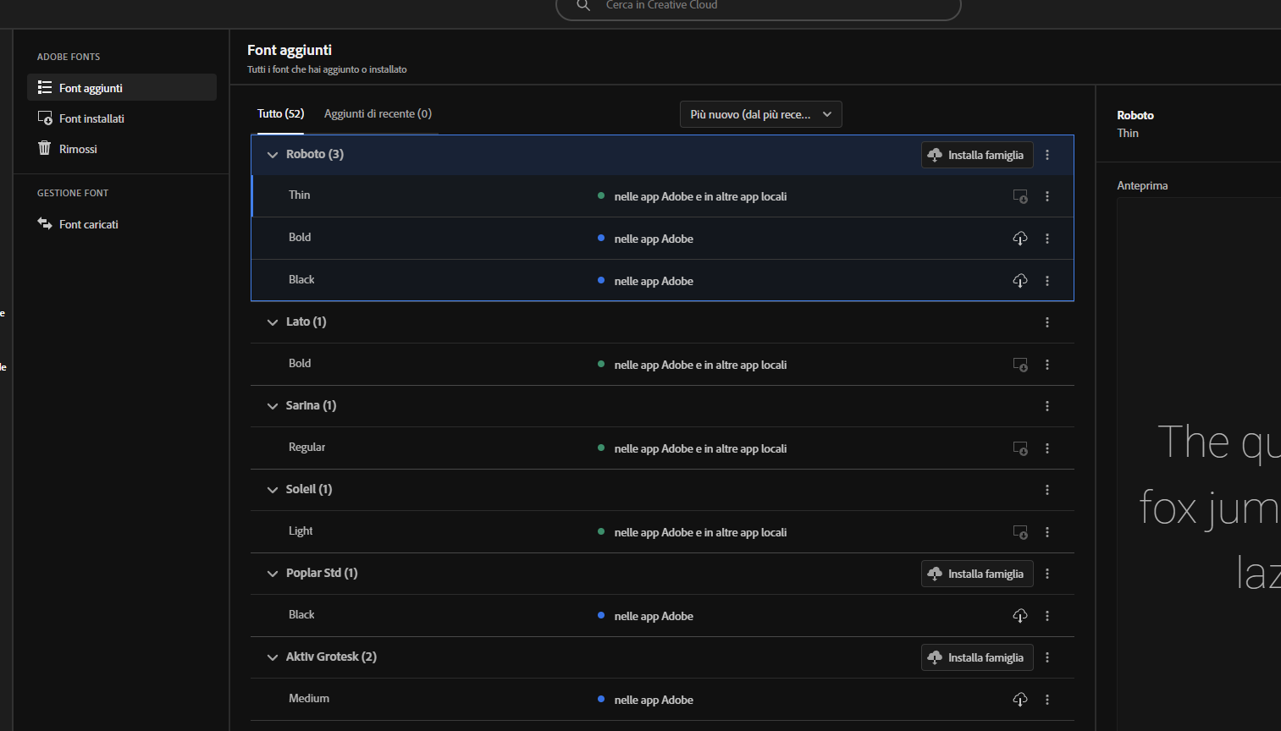The width and height of the screenshot is (1281, 731).
Task: Click the search magnifier icon
Action: [x=583, y=5]
